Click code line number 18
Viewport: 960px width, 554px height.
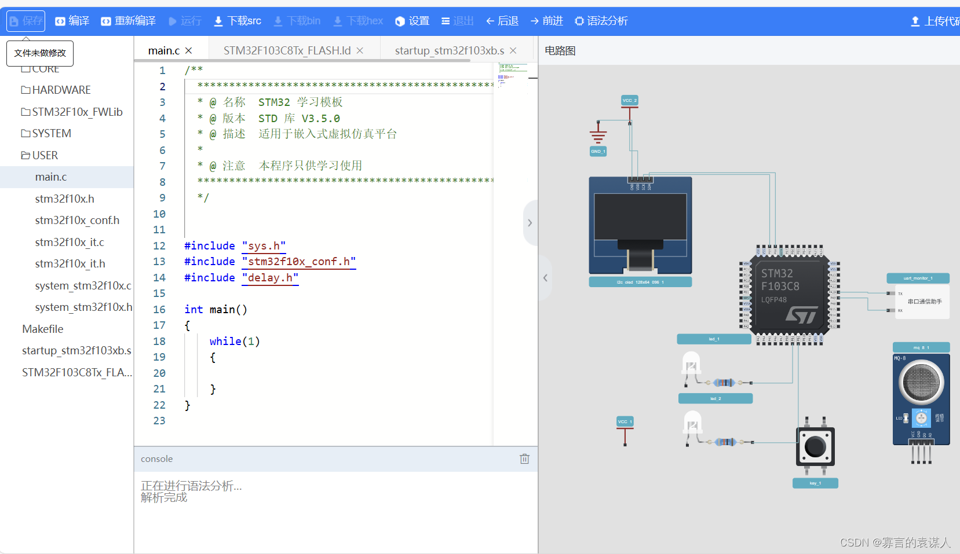pyautogui.click(x=159, y=342)
